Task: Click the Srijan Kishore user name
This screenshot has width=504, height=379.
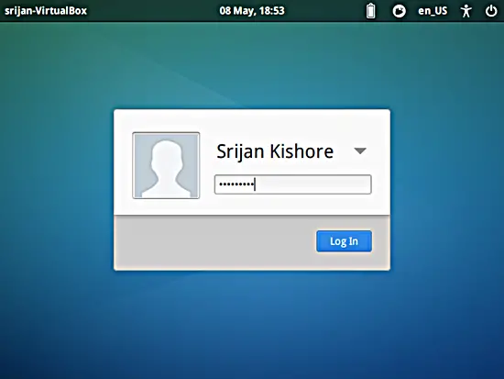Action: click(x=275, y=151)
